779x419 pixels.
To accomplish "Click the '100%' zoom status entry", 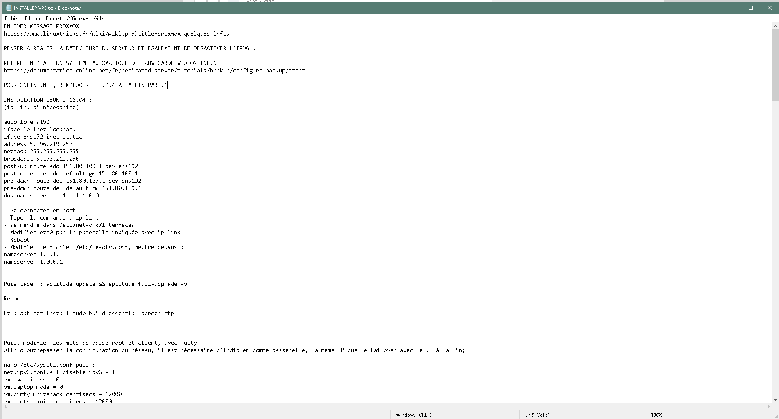I will 657,415.
